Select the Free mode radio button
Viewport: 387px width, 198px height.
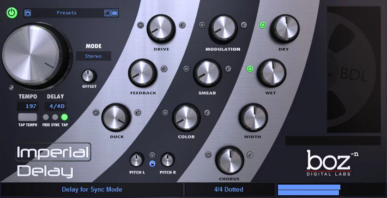click(x=46, y=117)
